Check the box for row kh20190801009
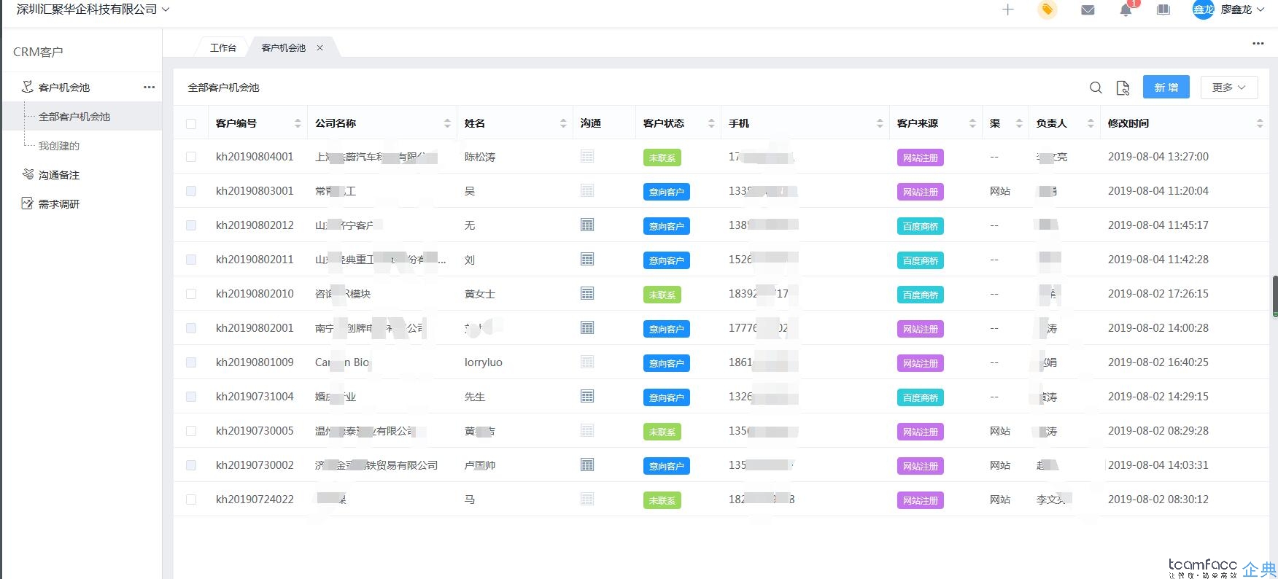1278x579 pixels. click(x=191, y=362)
